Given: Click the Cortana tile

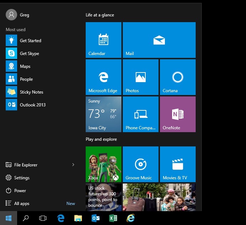Looking at the screenshot, I should click(177, 77).
